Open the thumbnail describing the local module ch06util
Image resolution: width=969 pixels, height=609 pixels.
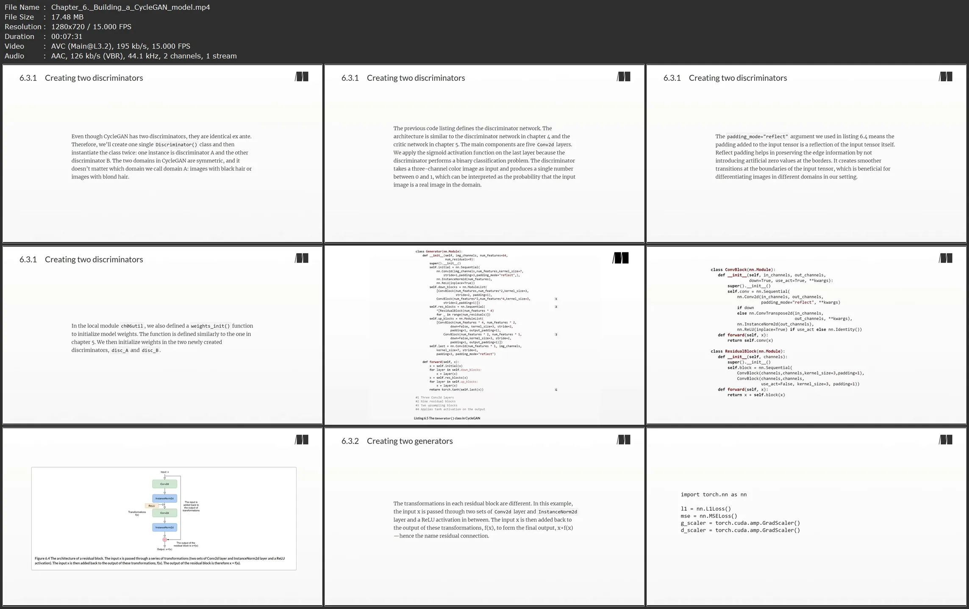162,335
